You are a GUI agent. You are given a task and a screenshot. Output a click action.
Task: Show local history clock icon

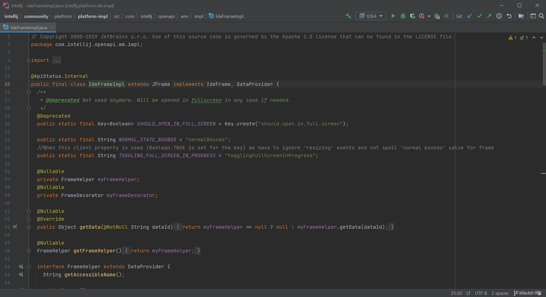click(x=499, y=16)
